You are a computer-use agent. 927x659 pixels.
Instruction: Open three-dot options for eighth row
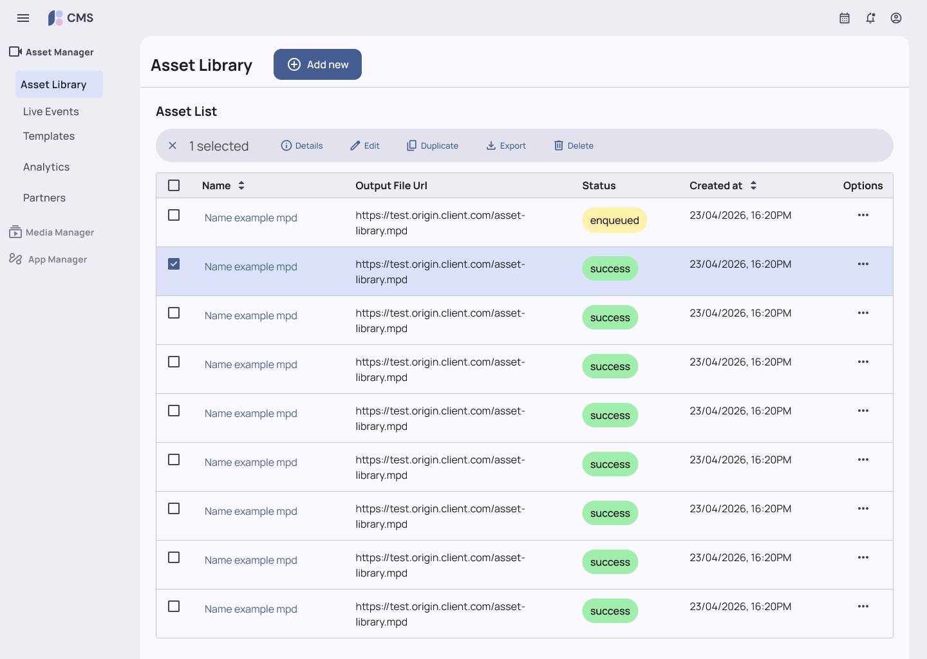(863, 557)
